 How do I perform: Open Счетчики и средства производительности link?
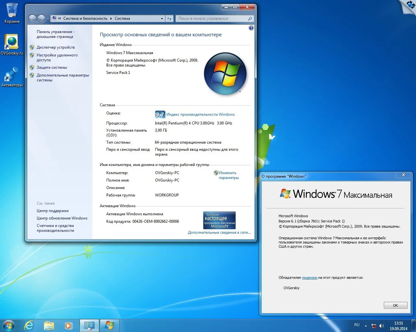tap(55, 228)
